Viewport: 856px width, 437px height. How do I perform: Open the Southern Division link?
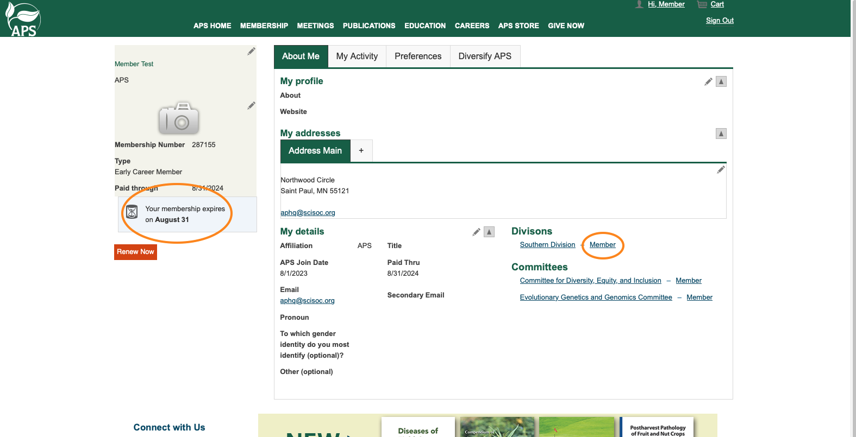(547, 245)
